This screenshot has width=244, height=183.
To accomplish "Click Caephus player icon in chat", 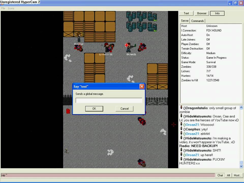I will pyautogui.click(x=181, y=129).
